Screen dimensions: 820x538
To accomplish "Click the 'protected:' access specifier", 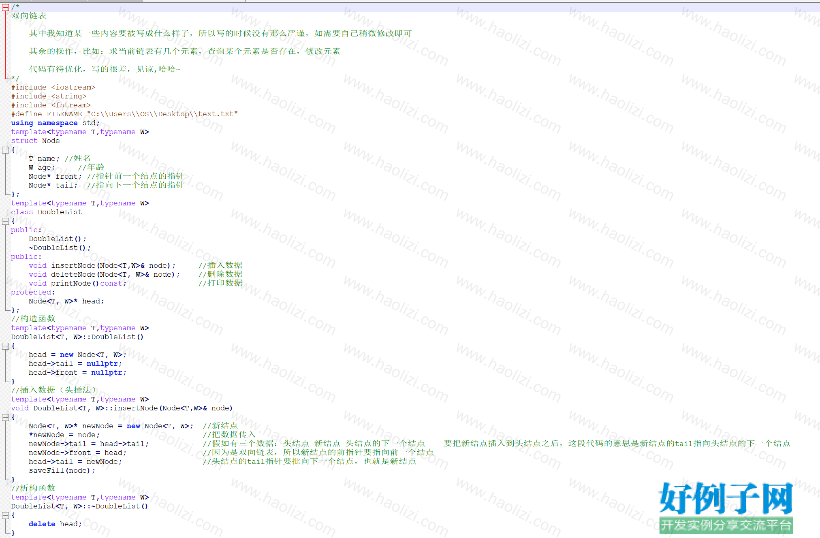I will (33, 292).
